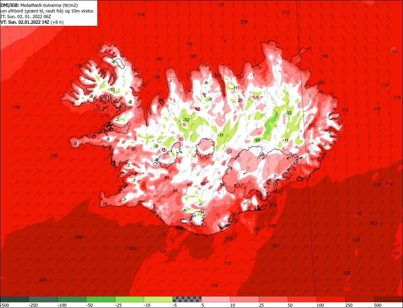Image resolution: width=403 pixels, height=308 pixels.
Task: Click the '-50' legend label
Action: pos(90,305)
